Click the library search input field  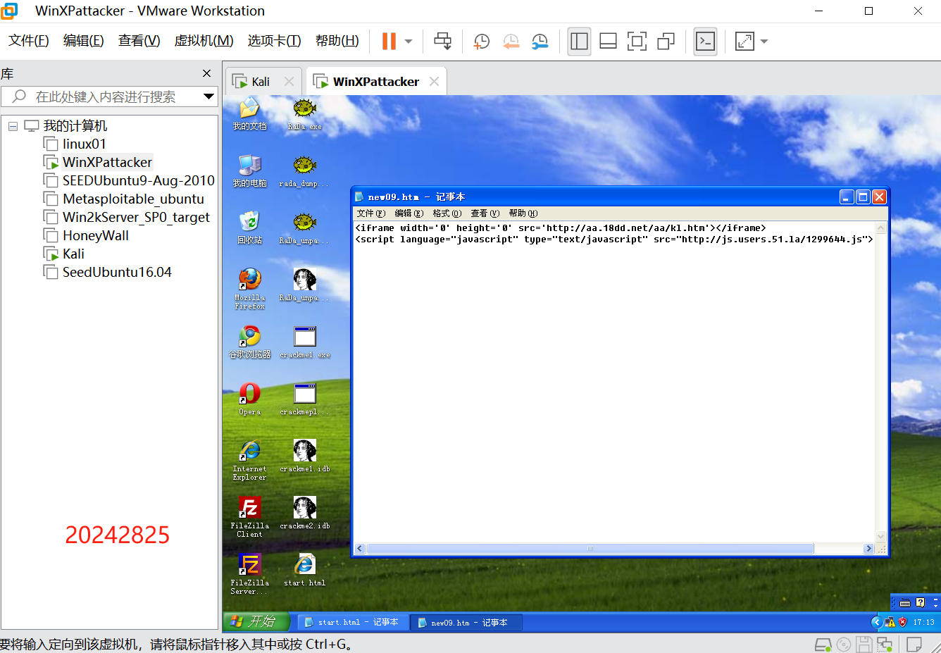(109, 97)
